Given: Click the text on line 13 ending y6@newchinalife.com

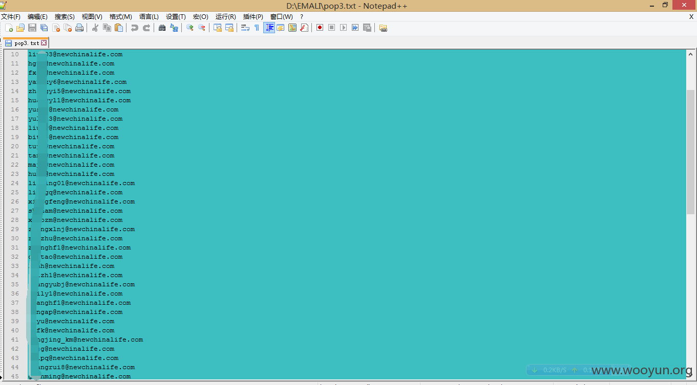Looking at the screenshot, I should (x=77, y=82).
